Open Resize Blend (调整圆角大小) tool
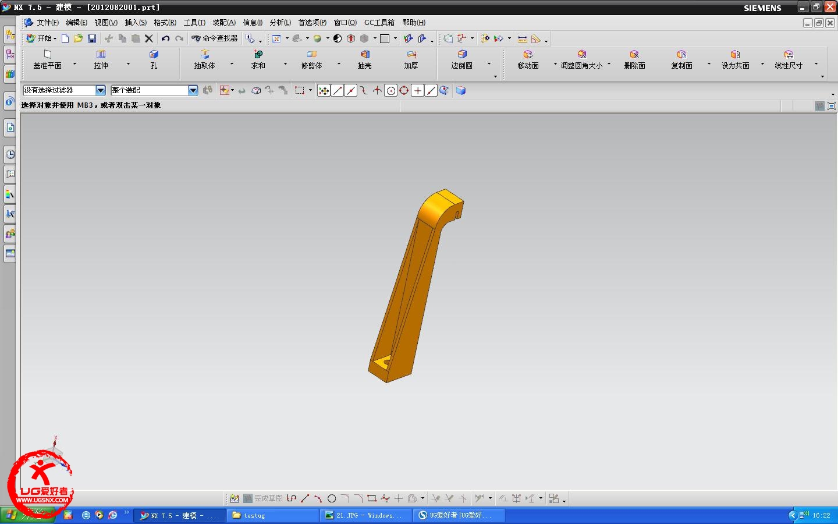 pos(581,59)
